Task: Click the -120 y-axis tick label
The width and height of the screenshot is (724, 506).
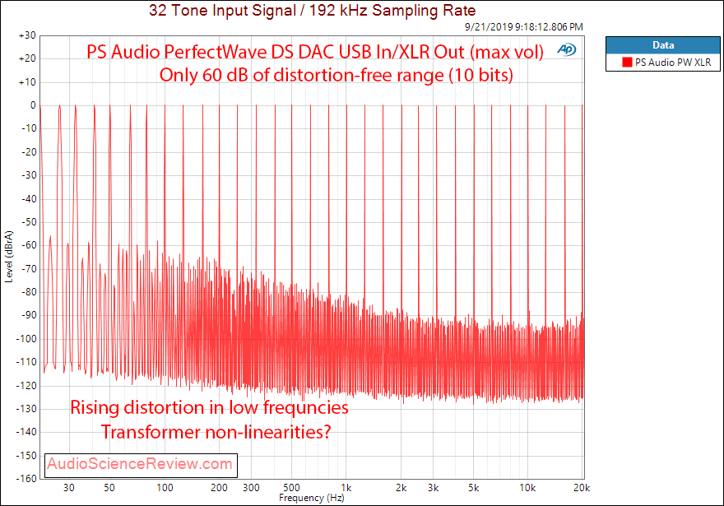Action: (26, 386)
